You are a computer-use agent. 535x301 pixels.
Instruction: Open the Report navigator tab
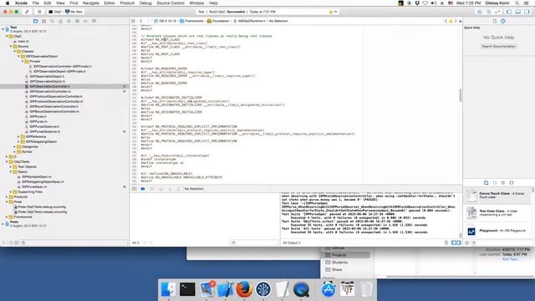tap(94, 21)
